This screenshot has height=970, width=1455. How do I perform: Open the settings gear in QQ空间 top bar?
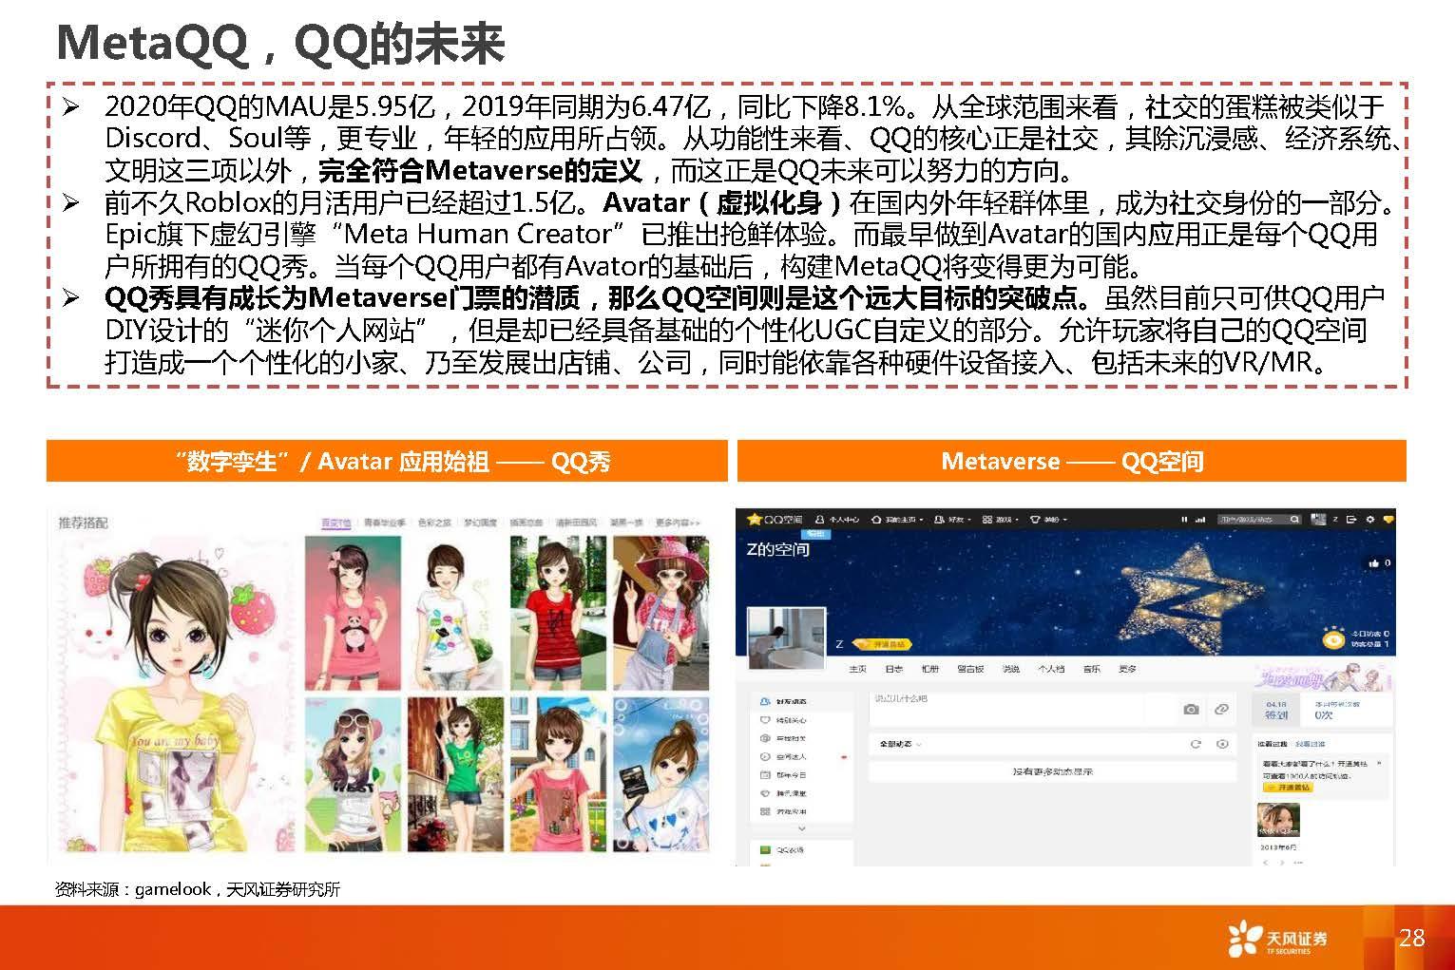(x=1369, y=520)
